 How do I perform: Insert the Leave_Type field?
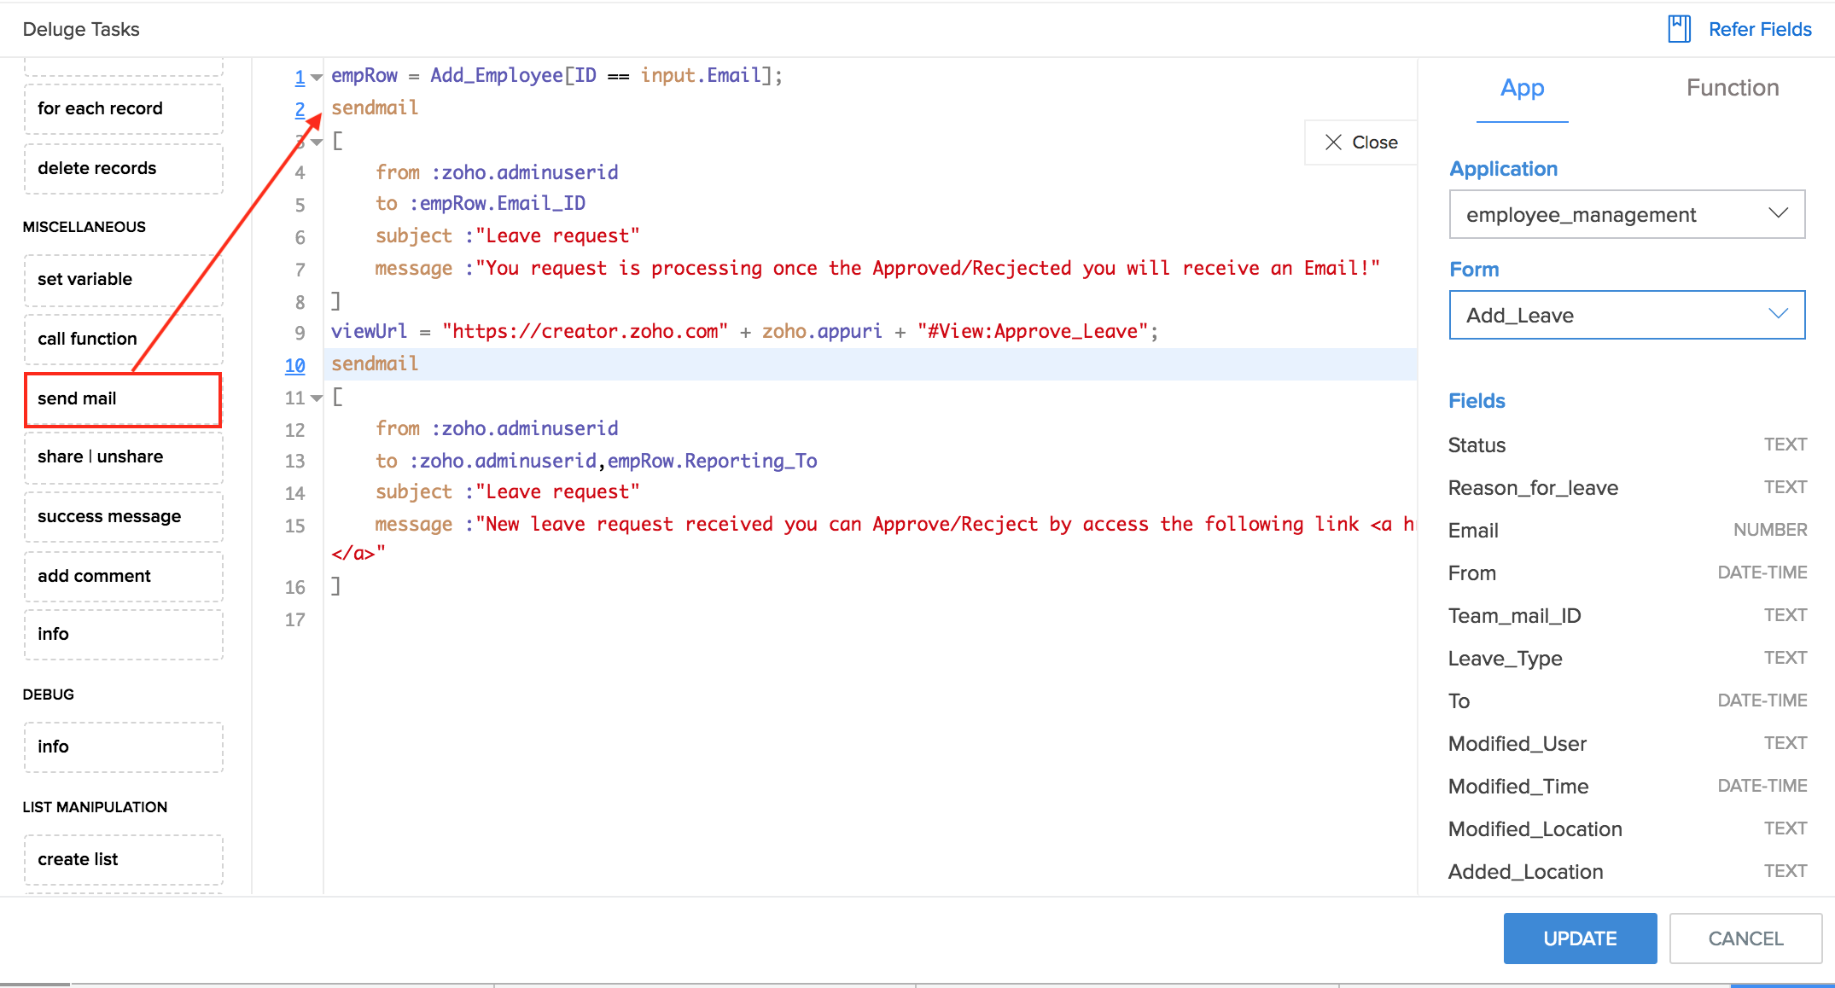point(1505,659)
